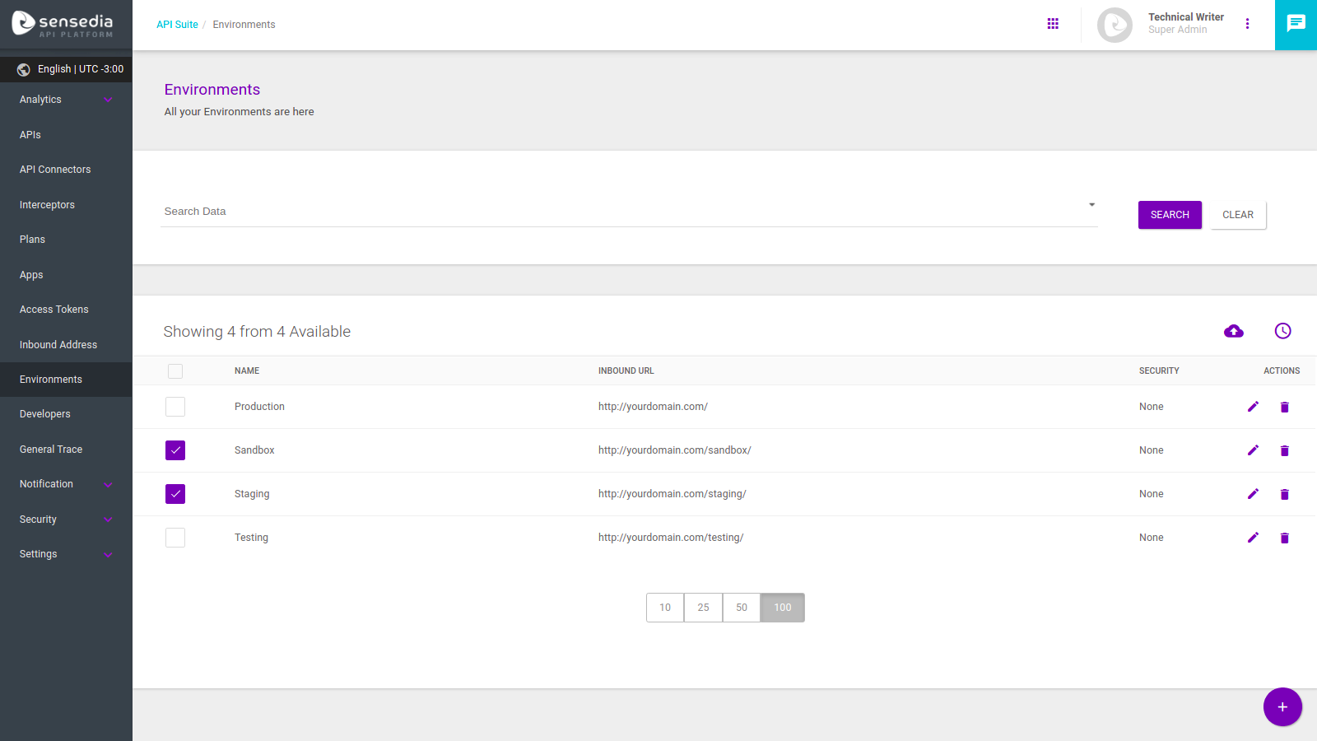Click the Sensedia API Platform logo
The image size is (1317, 741).
[x=62, y=25]
